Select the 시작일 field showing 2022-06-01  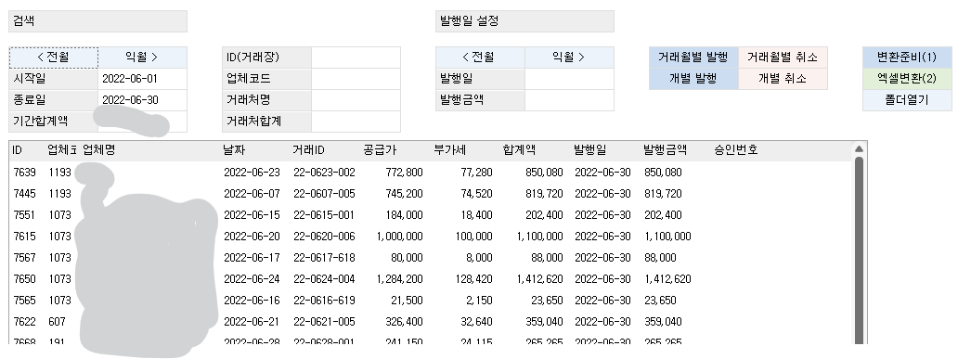pyautogui.click(x=142, y=79)
